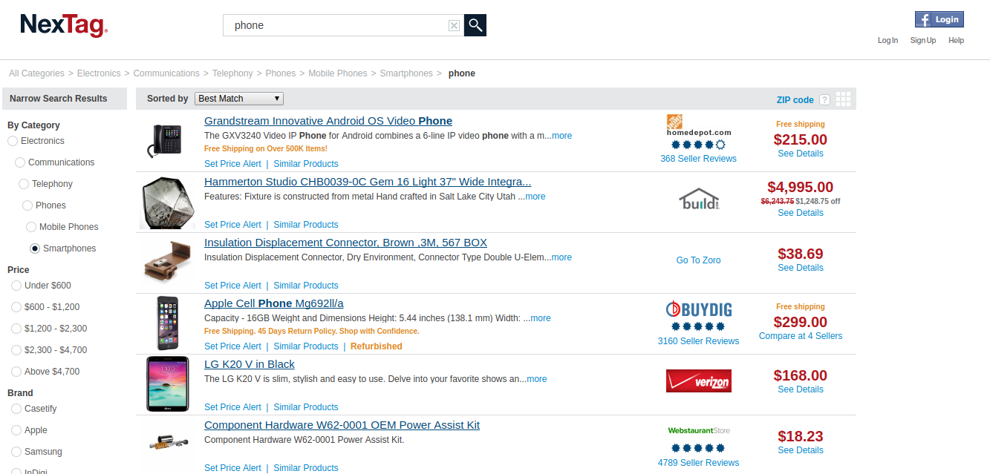Select the Smartphones radio button

coord(35,248)
